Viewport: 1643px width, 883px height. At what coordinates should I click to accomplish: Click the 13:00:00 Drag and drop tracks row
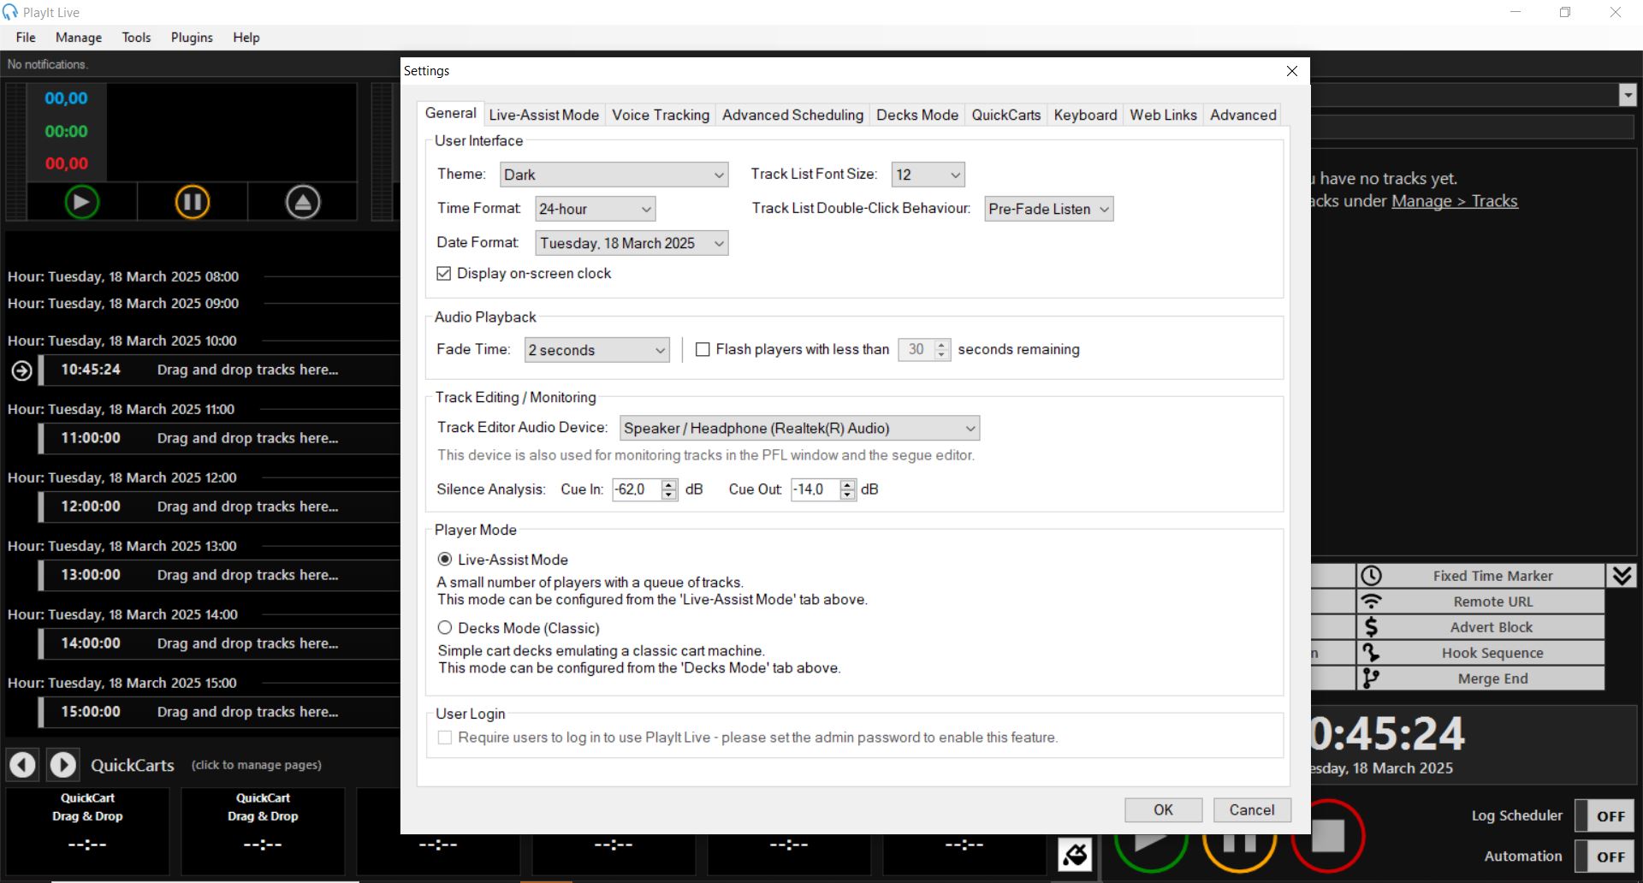(x=221, y=575)
